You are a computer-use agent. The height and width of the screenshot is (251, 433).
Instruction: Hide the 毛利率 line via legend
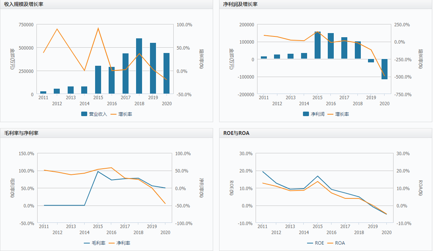pyautogui.click(x=95, y=243)
